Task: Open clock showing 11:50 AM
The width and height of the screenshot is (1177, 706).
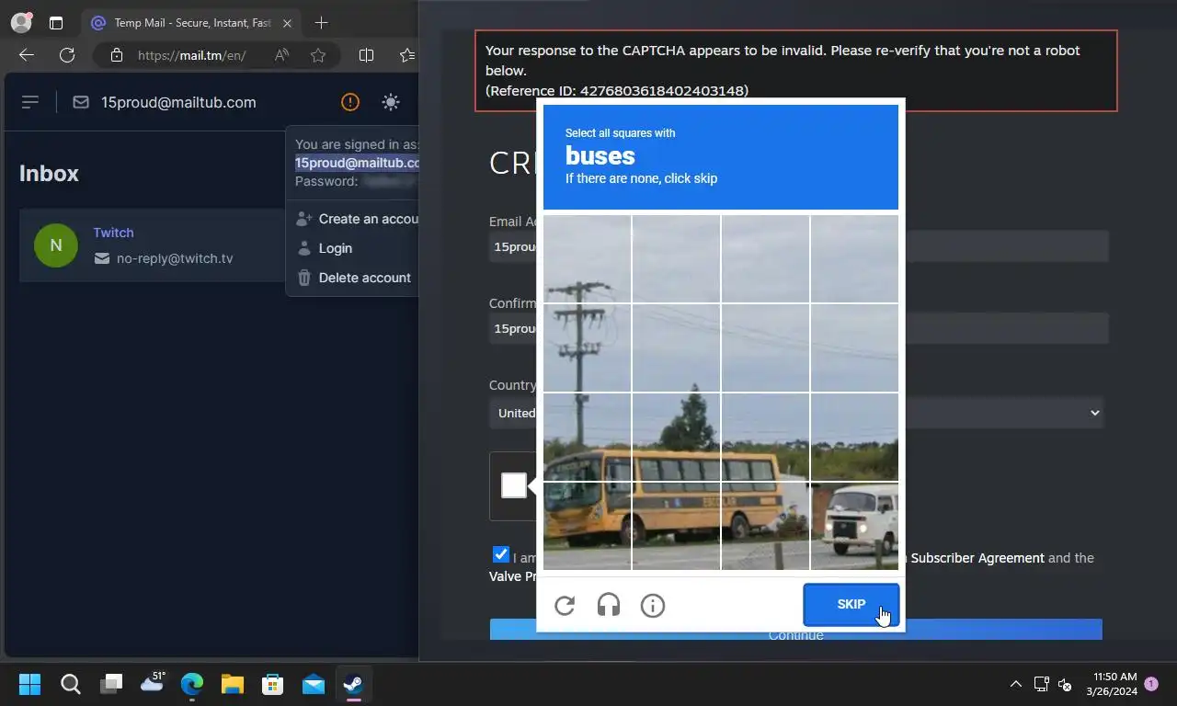Action: tap(1112, 684)
